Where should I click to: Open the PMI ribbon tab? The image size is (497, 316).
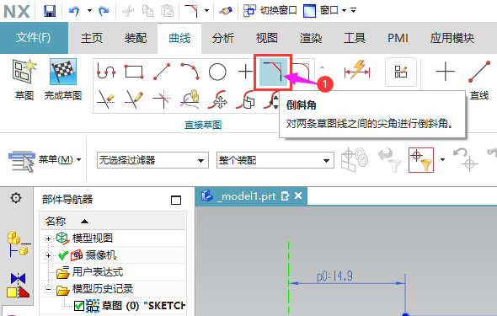point(398,38)
